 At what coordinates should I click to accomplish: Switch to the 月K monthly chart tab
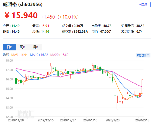35,47
